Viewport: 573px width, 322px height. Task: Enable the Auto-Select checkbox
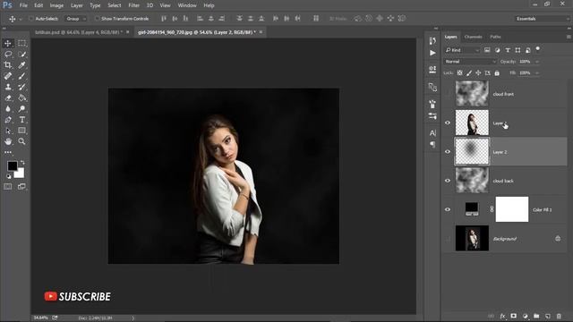31,19
